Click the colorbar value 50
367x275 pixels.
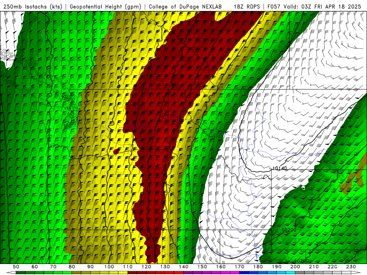16,267
